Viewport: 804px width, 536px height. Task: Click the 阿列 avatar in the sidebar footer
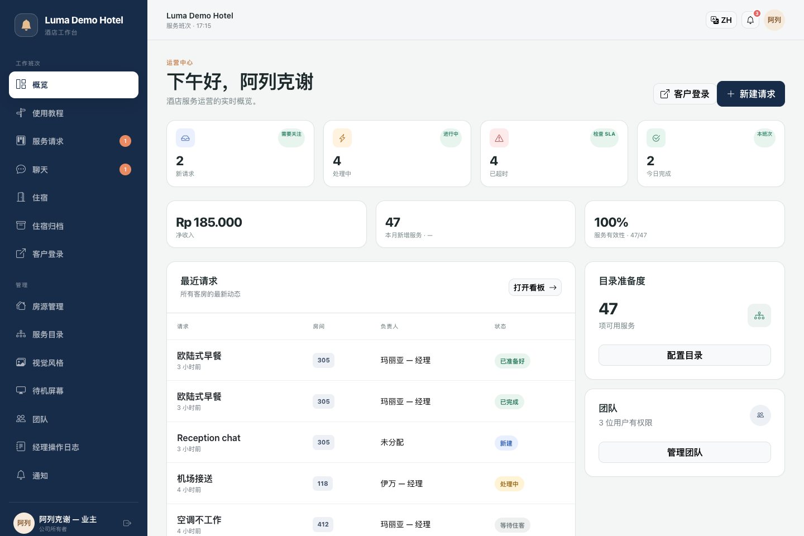click(24, 523)
